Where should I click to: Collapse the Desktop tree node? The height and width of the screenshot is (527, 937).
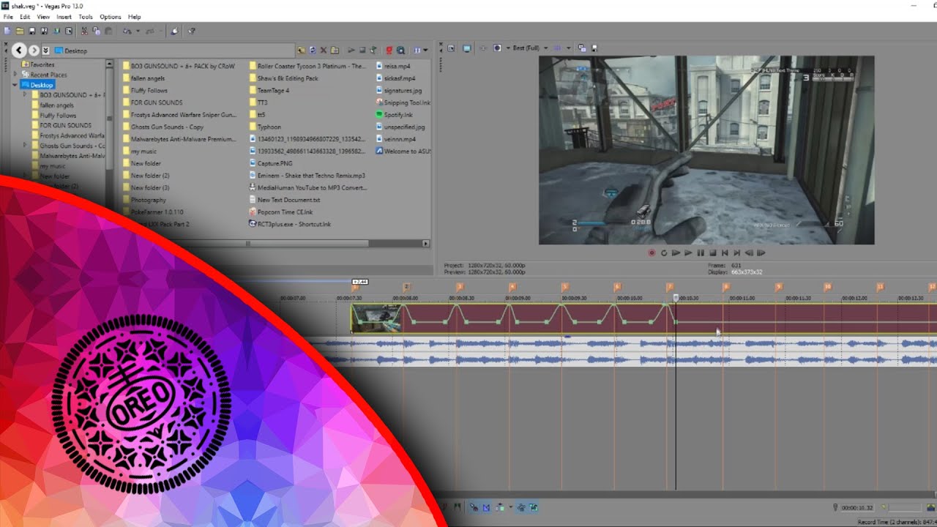pyautogui.click(x=15, y=85)
